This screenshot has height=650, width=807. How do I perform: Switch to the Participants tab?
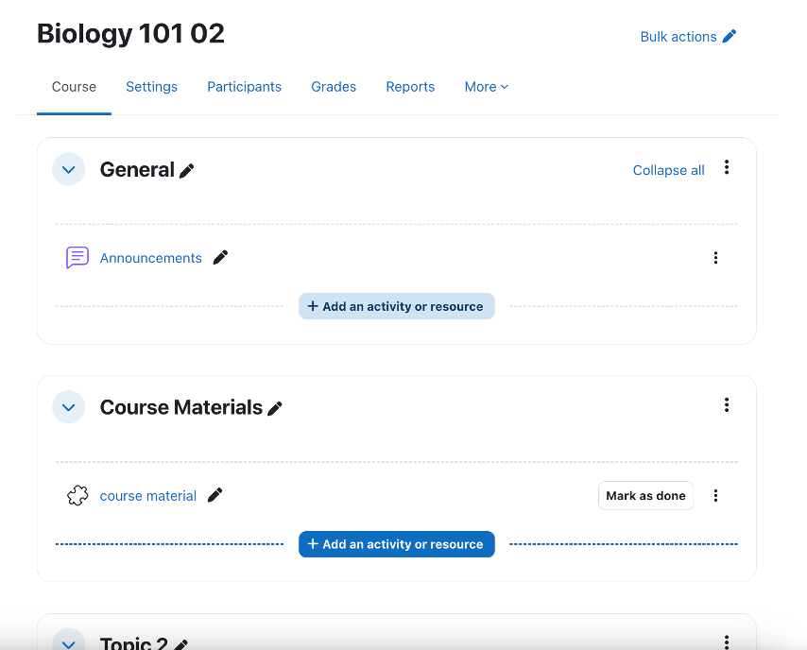pyautogui.click(x=244, y=86)
